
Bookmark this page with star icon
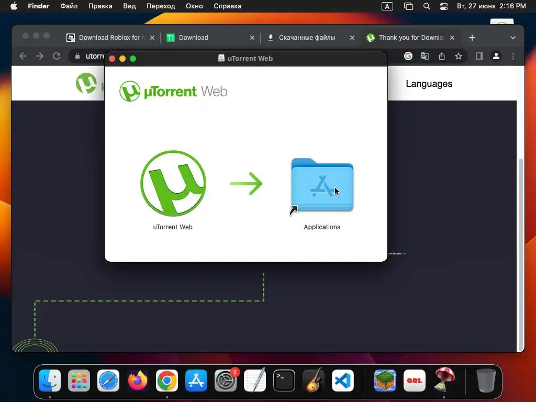pyautogui.click(x=459, y=56)
